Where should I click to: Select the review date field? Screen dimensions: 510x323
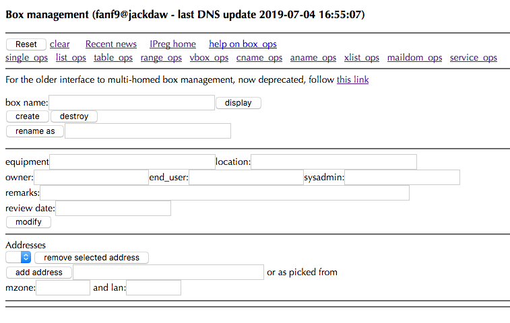[113, 209]
